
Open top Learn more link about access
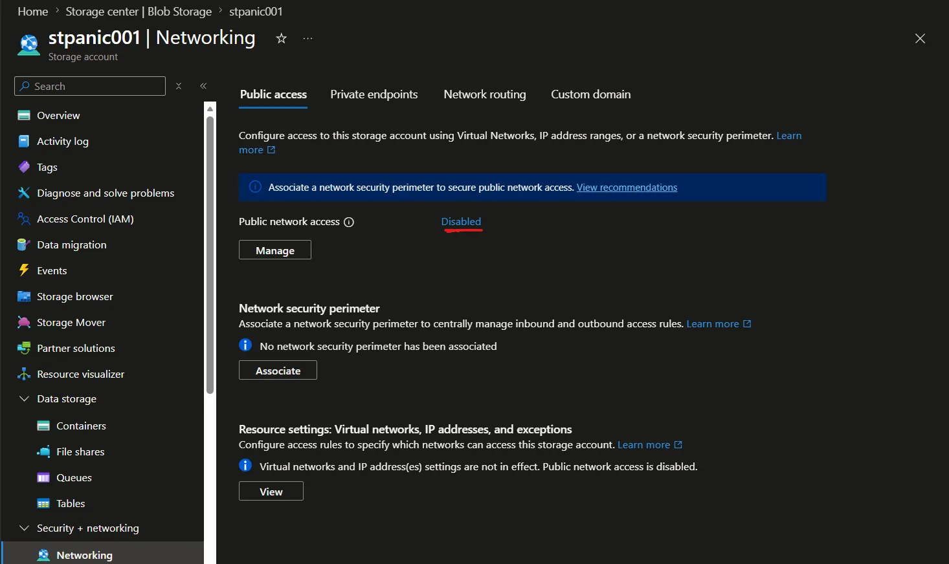point(788,135)
